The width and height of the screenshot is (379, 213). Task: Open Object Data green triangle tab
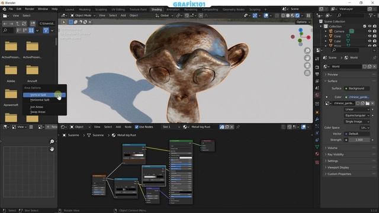pos(317,147)
